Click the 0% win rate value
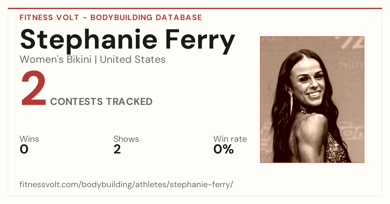This screenshot has height=204, width=390. pos(224,149)
